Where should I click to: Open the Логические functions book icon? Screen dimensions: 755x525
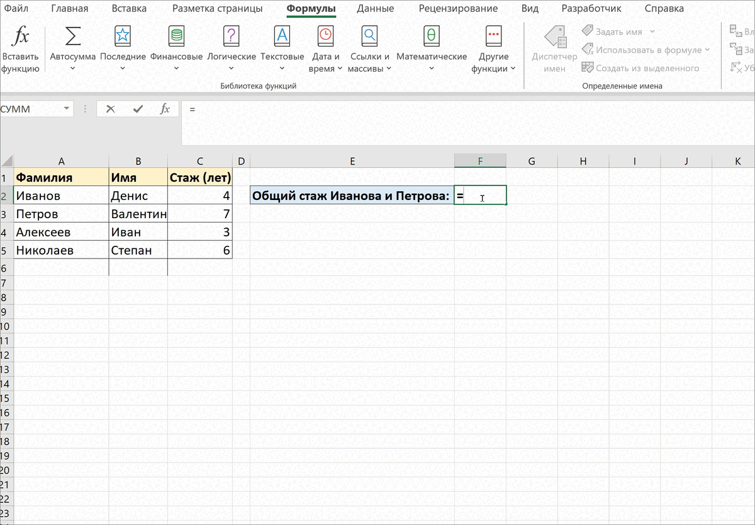(x=232, y=36)
